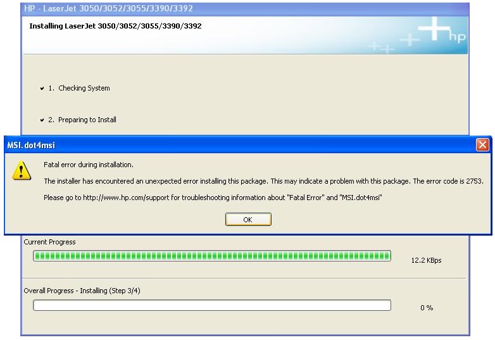Click OK in the error dialog
495x340 pixels.
pyautogui.click(x=248, y=220)
